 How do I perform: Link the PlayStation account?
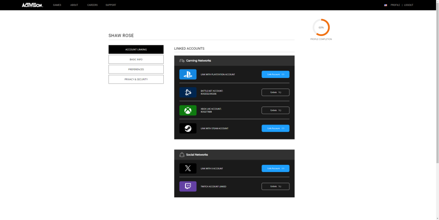276,74
